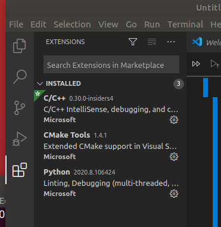Image resolution: width=221 pixels, height=227 pixels.
Task: Select the Python extension entry
Action: 110,182
